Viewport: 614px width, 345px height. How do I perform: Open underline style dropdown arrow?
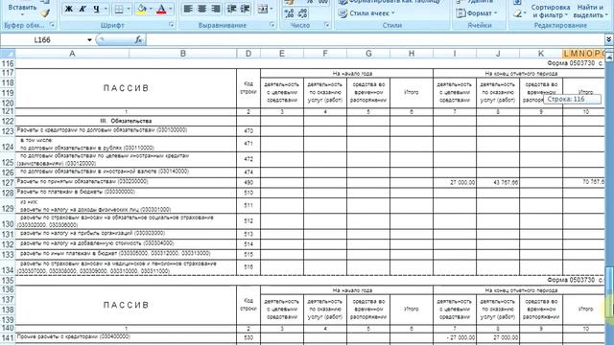click(106, 9)
